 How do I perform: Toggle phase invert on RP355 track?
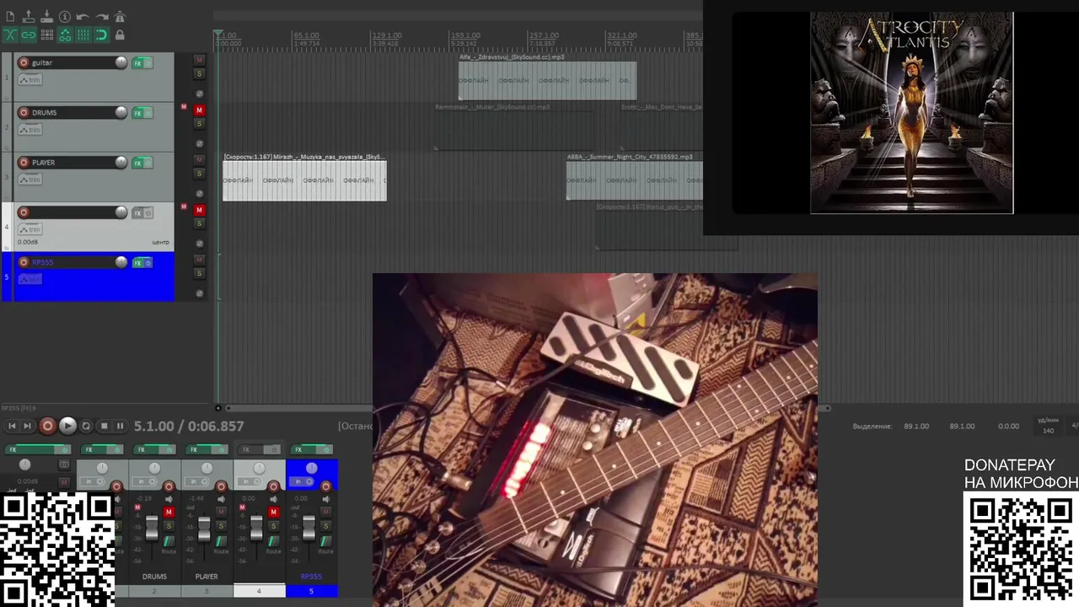pyautogui.click(x=200, y=293)
